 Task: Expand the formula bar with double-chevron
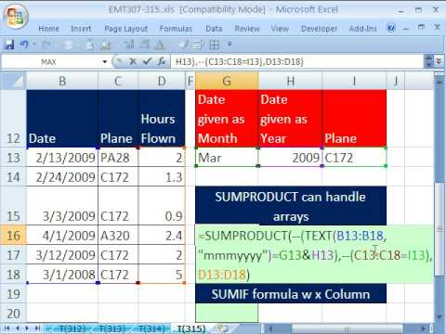[x=439, y=61]
